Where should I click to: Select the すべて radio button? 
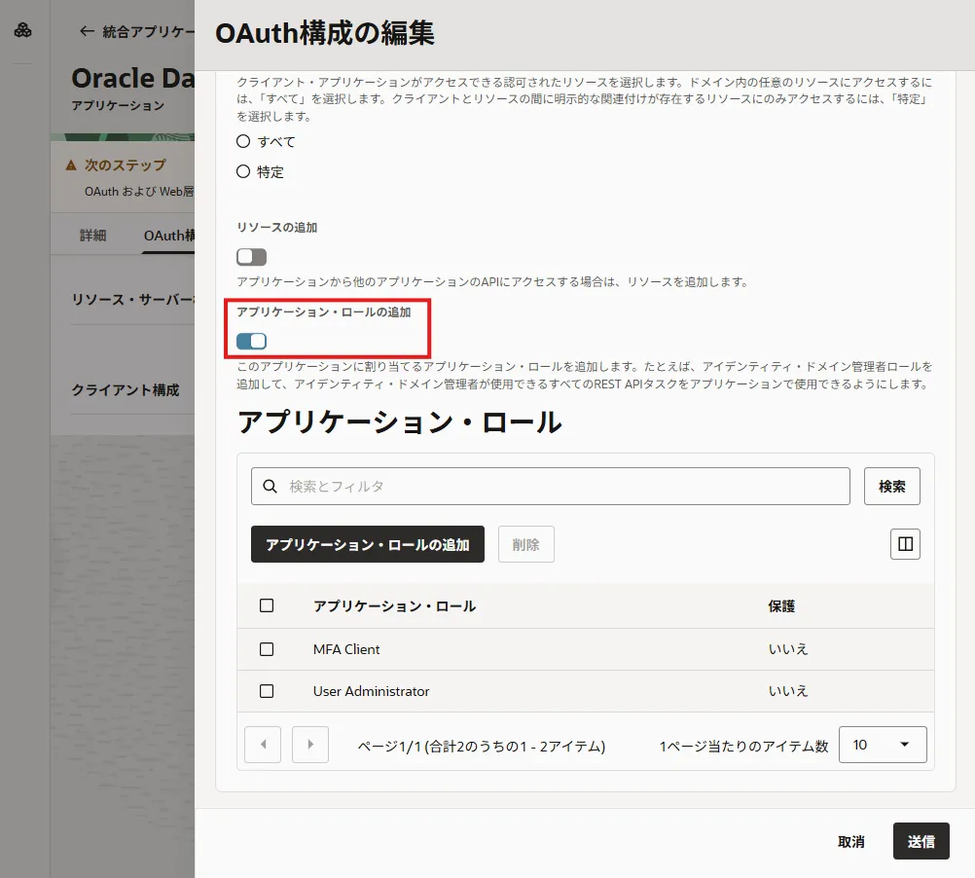(242, 140)
